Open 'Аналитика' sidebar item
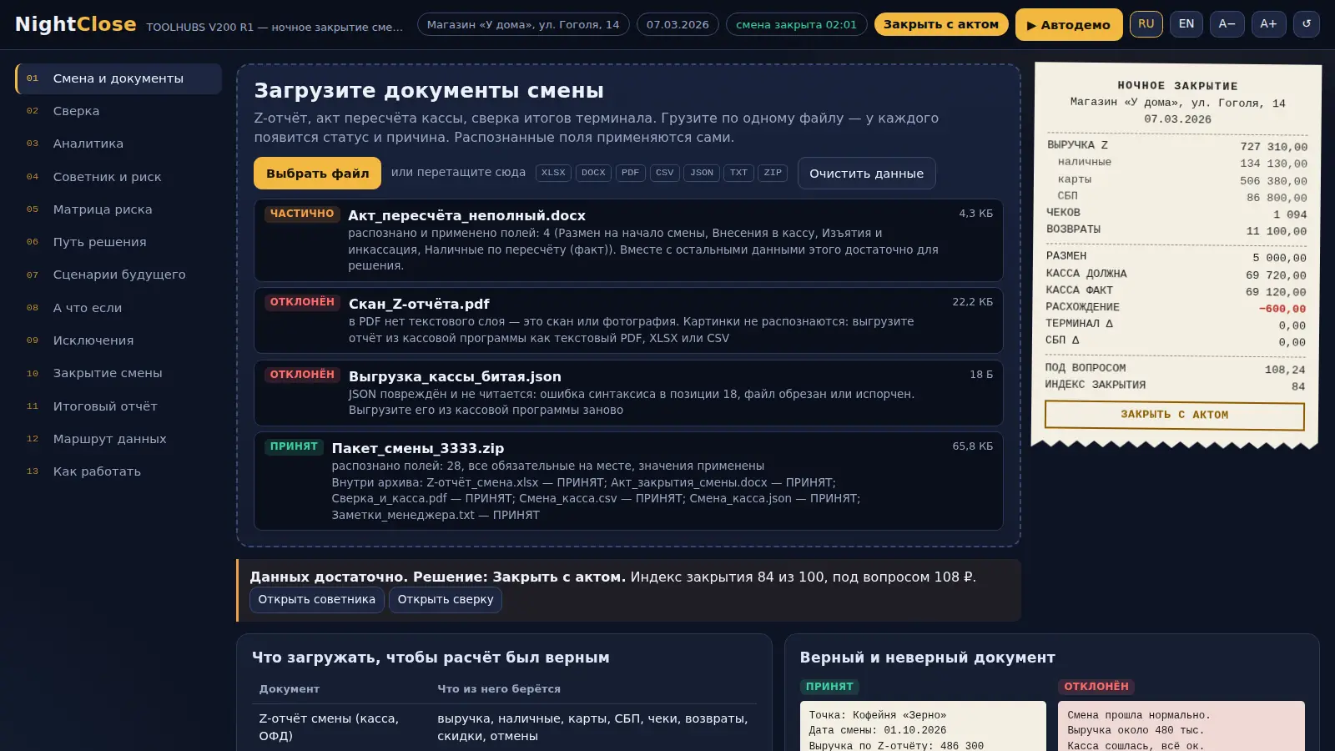The height and width of the screenshot is (751, 1335). point(118,144)
